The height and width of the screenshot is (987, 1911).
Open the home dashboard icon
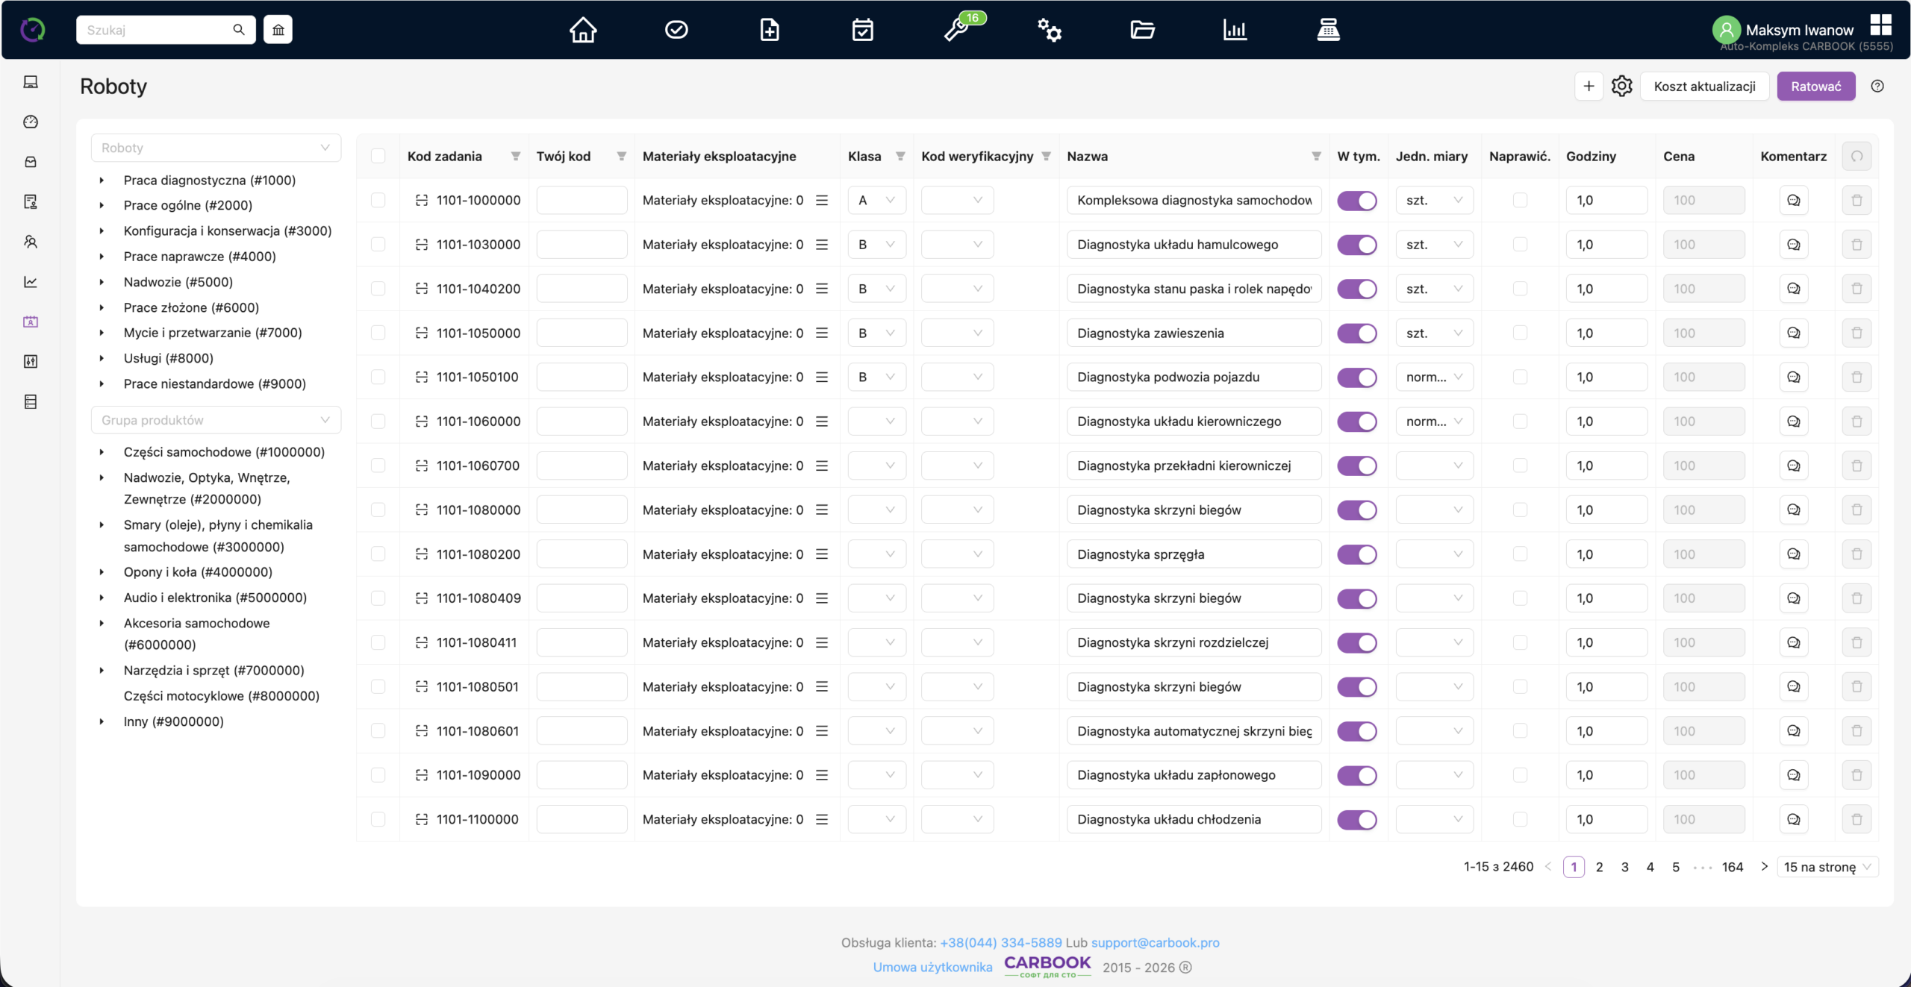pyautogui.click(x=583, y=30)
